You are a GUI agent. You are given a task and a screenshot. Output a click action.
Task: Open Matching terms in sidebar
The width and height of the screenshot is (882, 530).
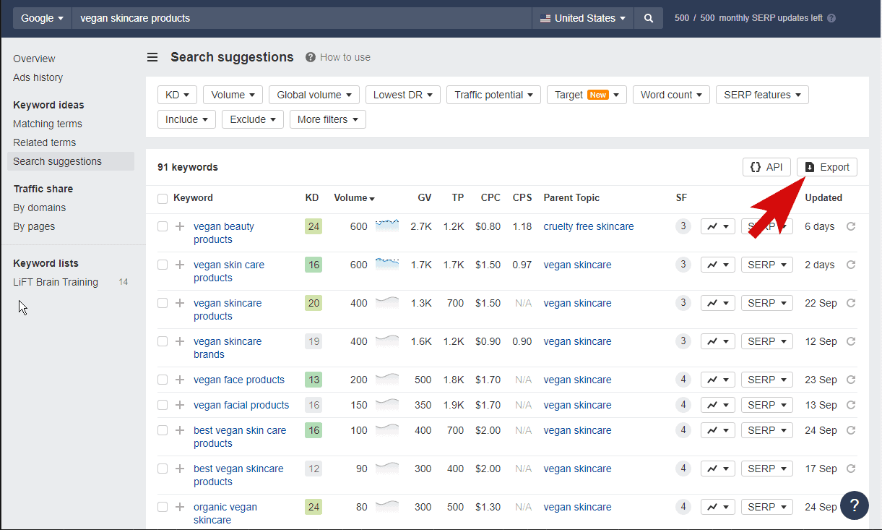coord(48,124)
